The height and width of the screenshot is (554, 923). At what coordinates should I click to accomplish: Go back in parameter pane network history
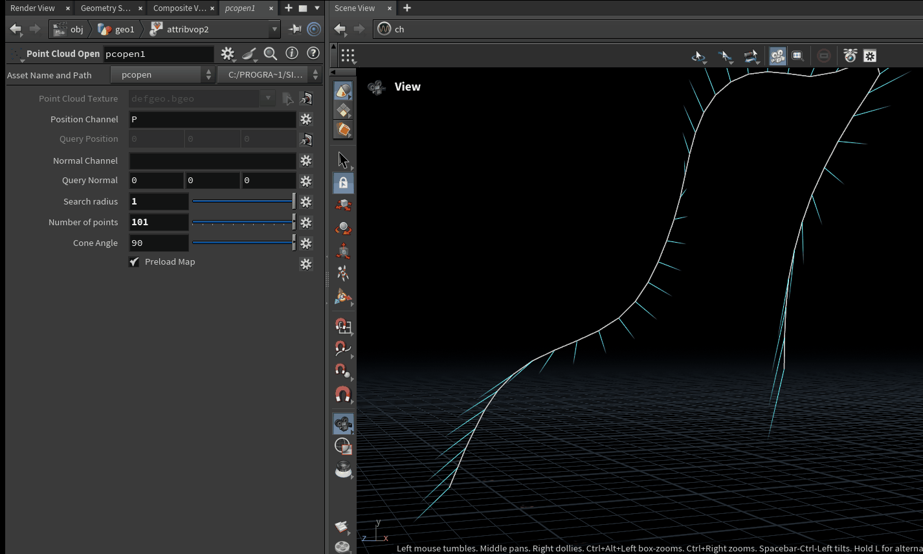point(16,29)
